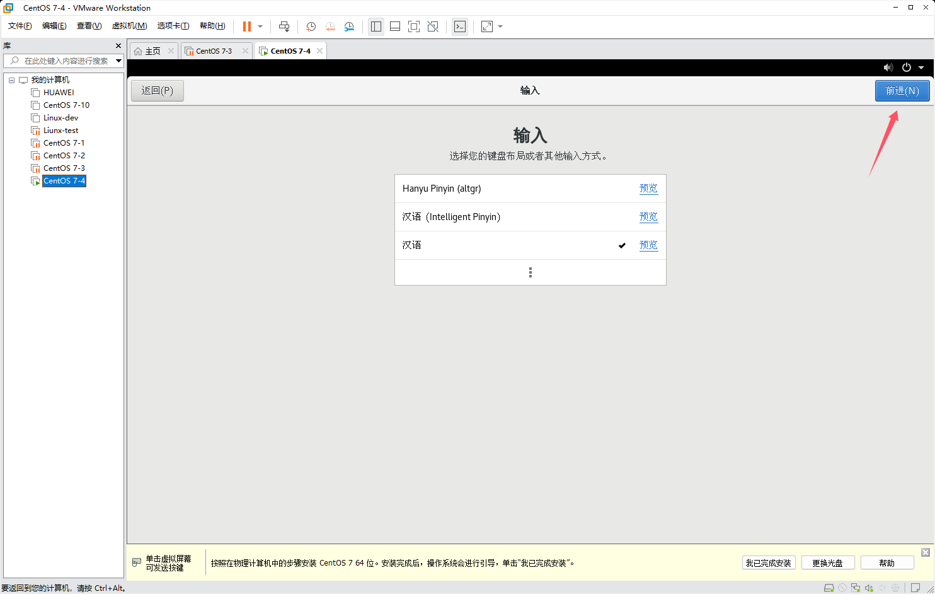The image size is (935, 594).
Task: Close the CentOS 7-3 tab
Action: 245,51
